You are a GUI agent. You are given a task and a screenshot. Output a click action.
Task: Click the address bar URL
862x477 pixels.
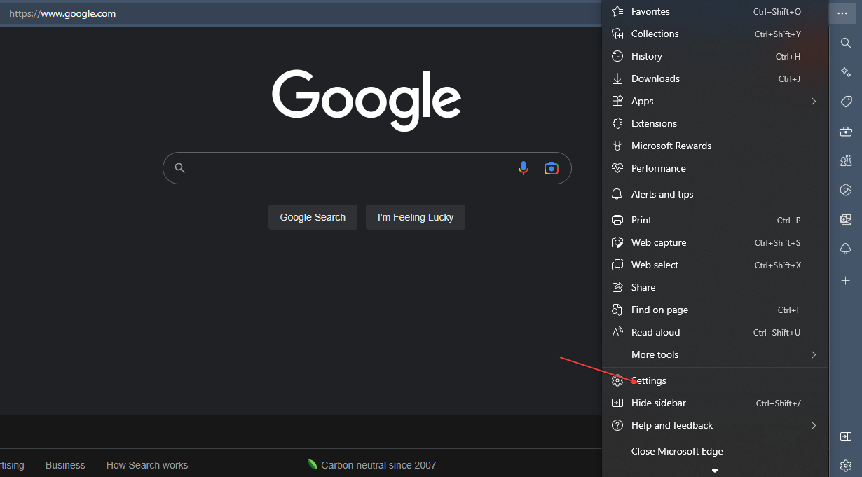(x=62, y=13)
